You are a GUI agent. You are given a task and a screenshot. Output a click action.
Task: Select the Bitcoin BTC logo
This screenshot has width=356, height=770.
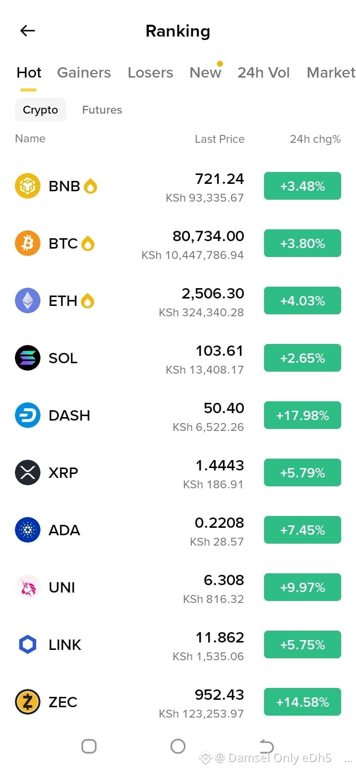pos(28,243)
